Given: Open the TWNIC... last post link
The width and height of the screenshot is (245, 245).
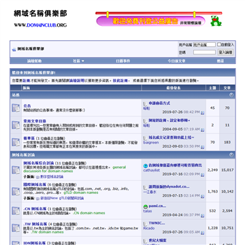Looking at the screenshot, I should click(157, 223).
